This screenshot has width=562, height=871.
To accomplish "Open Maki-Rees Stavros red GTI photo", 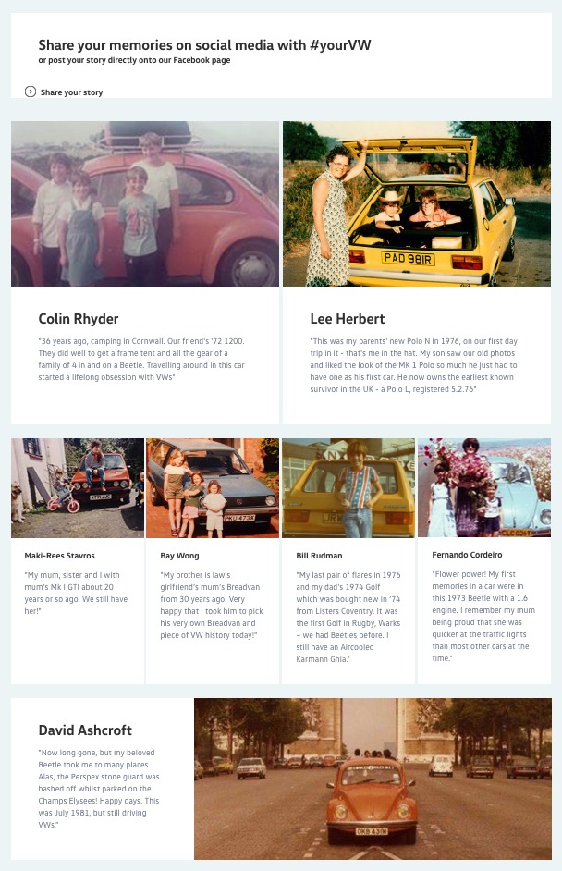I will (x=78, y=487).
